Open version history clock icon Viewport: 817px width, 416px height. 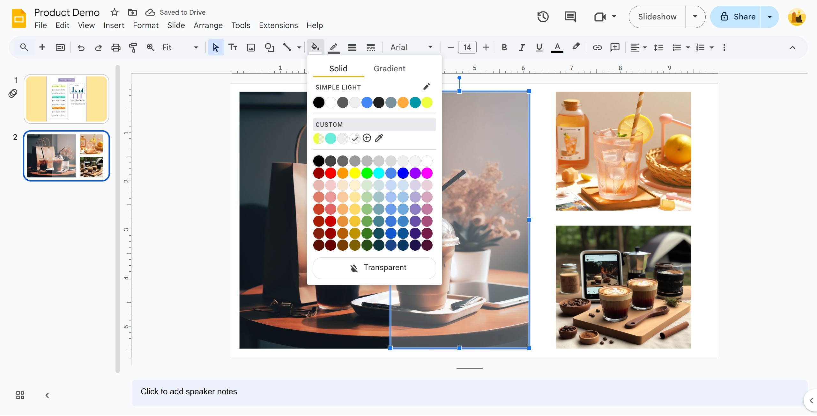tap(543, 17)
